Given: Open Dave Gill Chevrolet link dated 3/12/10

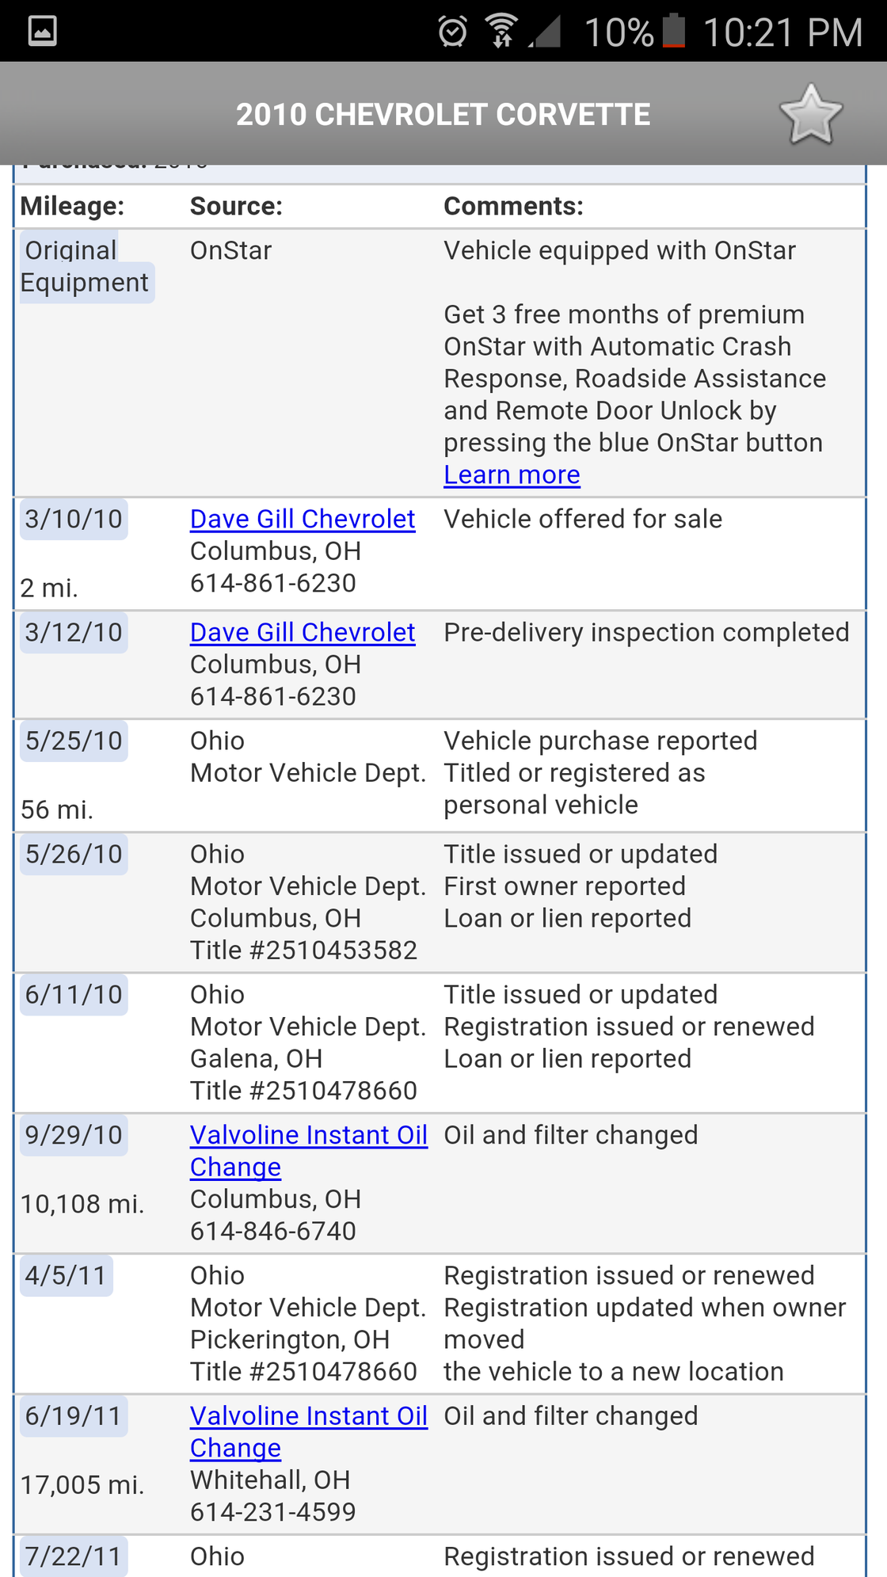Looking at the screenshot, I should coord(303,632).
